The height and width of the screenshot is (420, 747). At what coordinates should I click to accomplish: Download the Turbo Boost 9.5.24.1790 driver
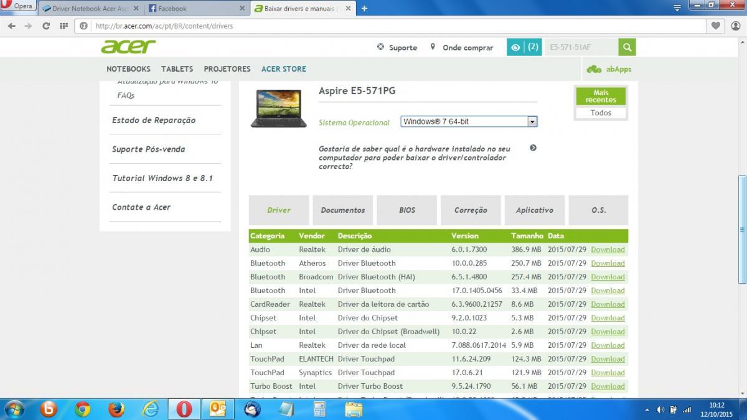tap(608, 386)
